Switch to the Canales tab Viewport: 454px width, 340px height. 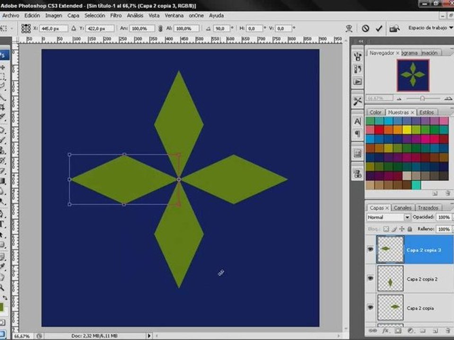pos(402,208)
